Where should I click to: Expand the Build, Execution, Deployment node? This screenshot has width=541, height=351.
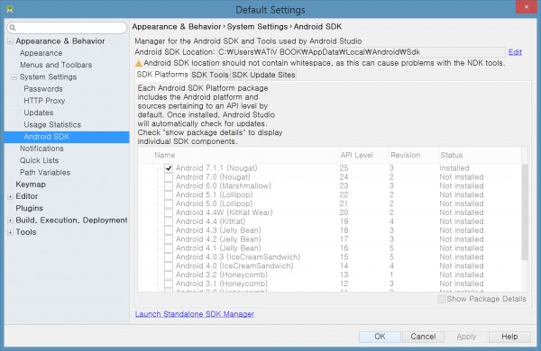pyautogui.click(x=10, y=220)
